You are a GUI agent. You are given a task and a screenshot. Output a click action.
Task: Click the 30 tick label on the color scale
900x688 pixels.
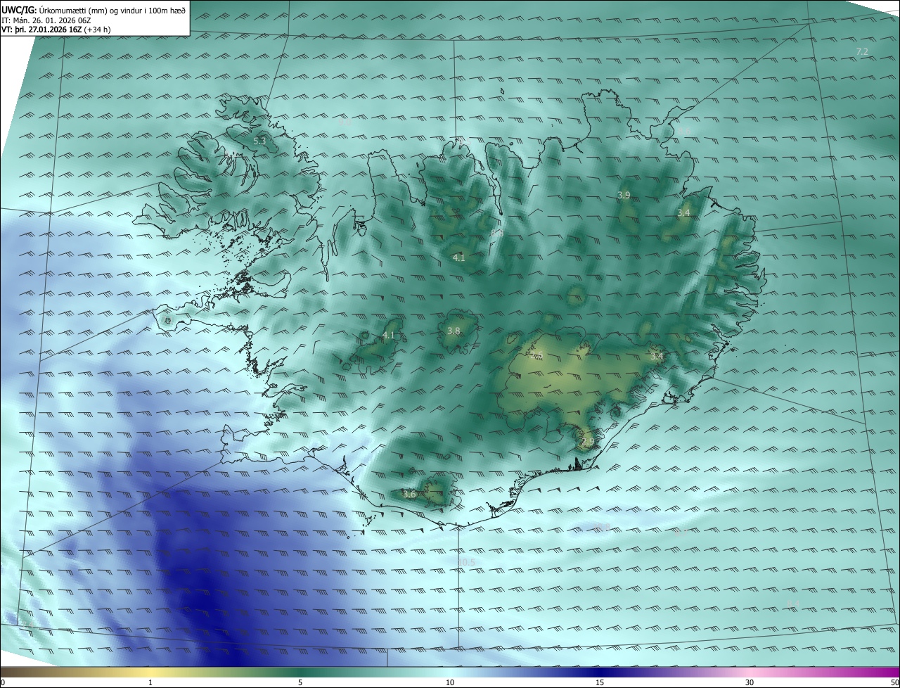[750, 682]
